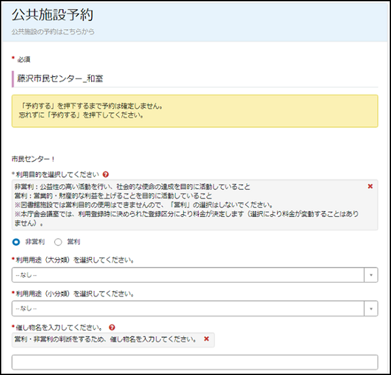The width and height of the screenshot is (391, 375).
Task: Click the 藤沢市民センター_和室 facility title
Action: click(x=60, y=79)
